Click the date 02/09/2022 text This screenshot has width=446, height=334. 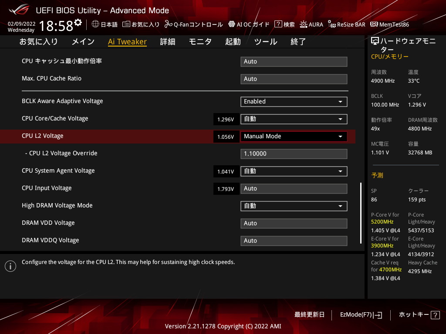tap(22, 24)
